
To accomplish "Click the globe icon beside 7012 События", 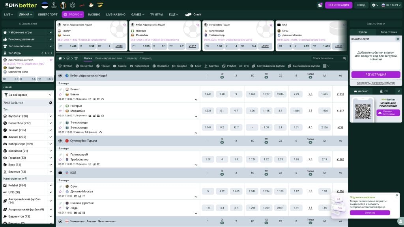I will click(x=50, y=103).
